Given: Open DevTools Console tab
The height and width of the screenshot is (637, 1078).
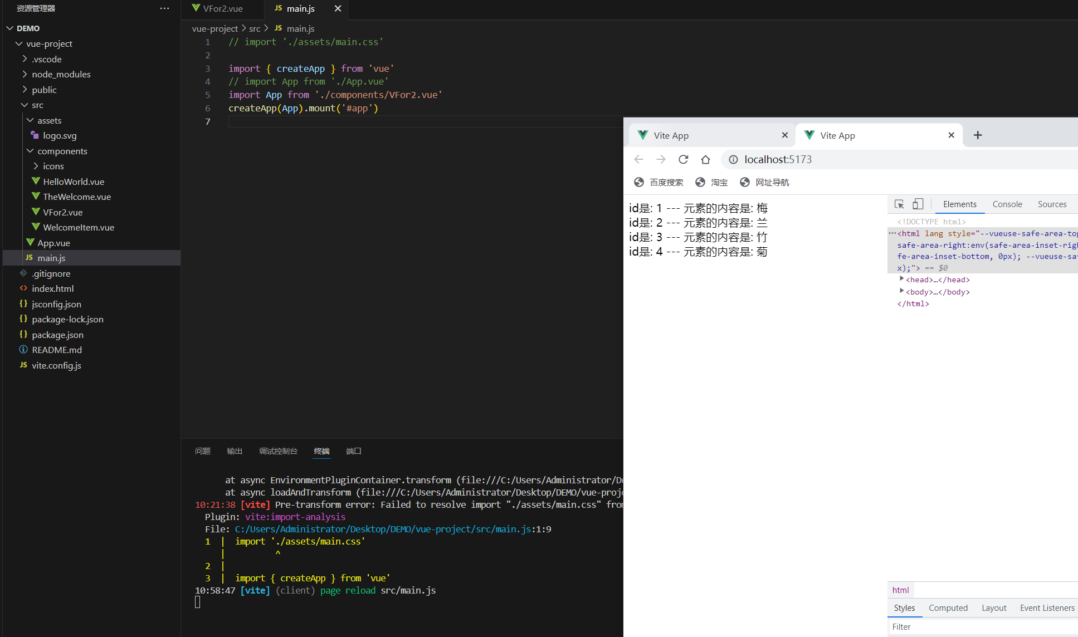Looking at the screenshot, I should [x=1007, y=204].
